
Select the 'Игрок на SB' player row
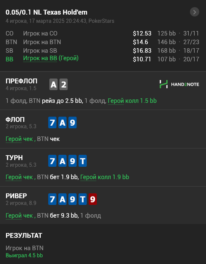(102, 51)
